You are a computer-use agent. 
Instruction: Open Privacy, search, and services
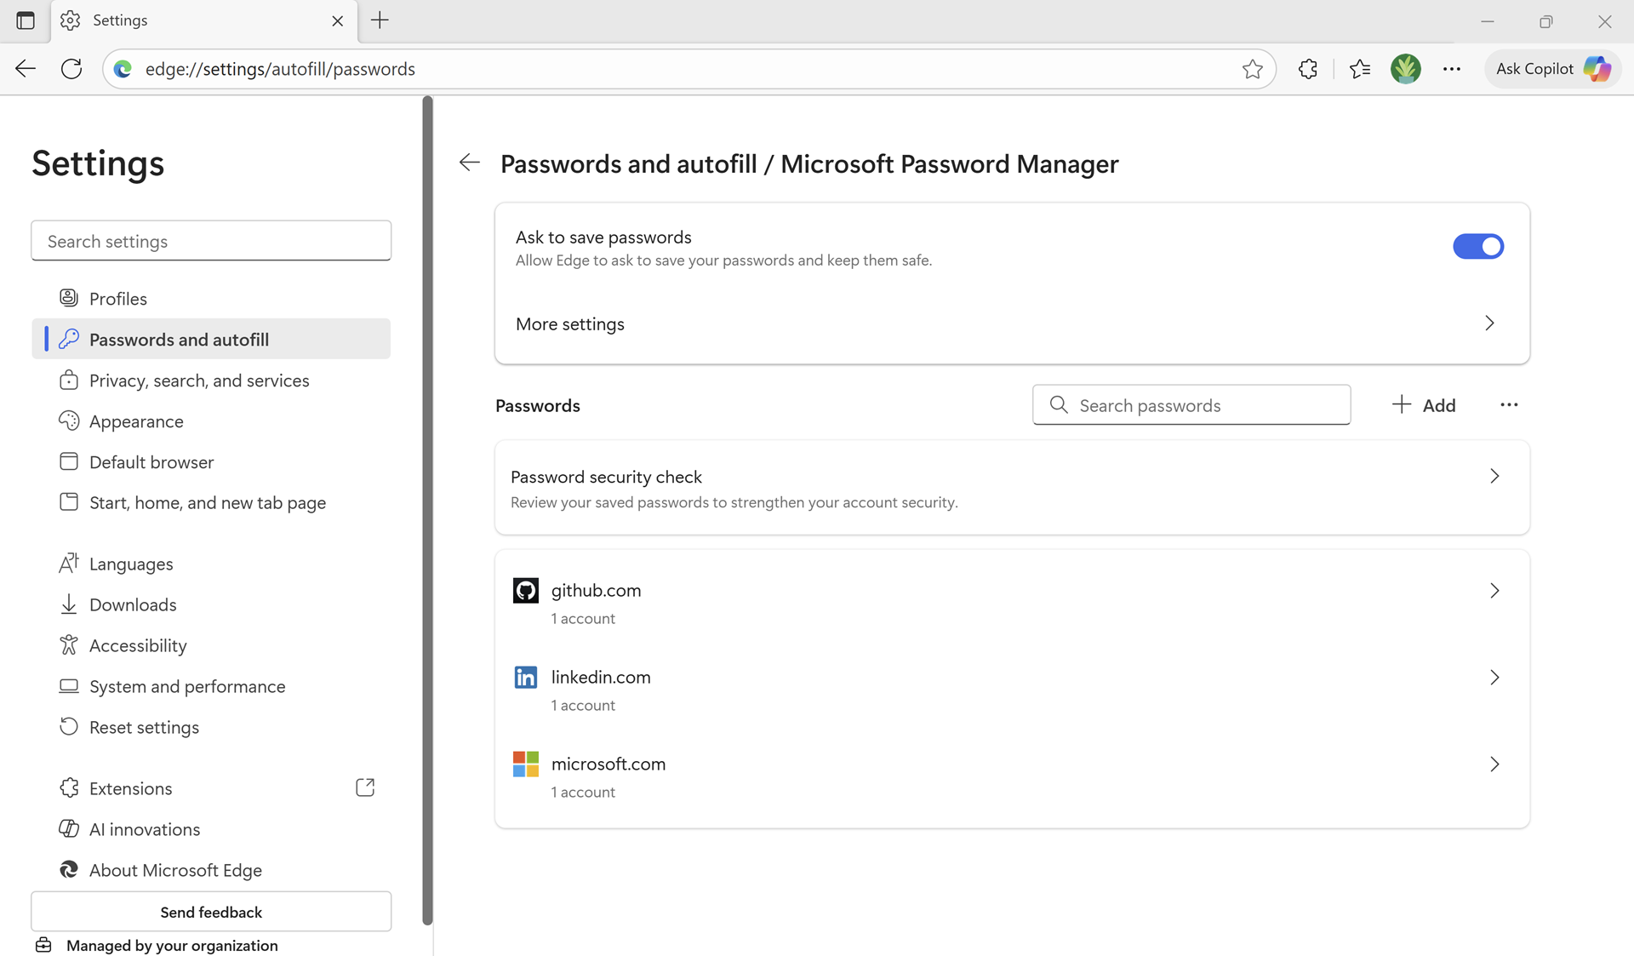pos(199,380)
